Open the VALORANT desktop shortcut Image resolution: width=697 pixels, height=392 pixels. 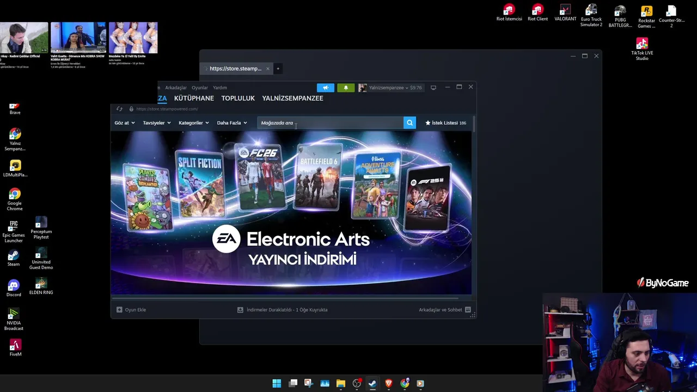coord(565,13)
